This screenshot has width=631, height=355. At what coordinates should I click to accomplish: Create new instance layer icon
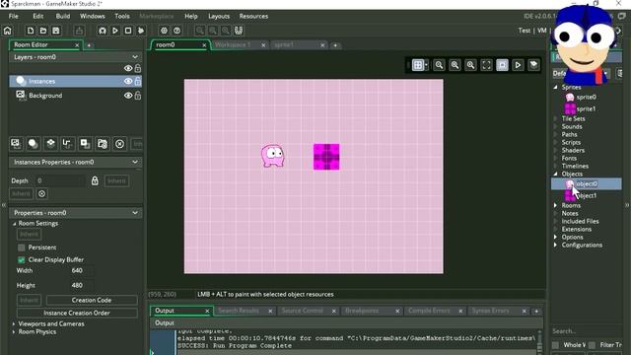[x=33, y=144]
